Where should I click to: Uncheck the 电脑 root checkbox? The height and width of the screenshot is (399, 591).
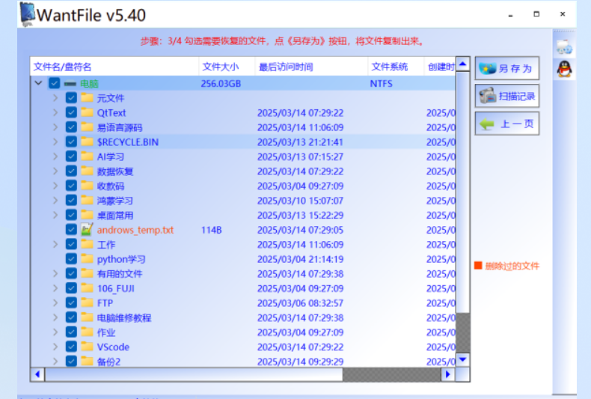(55, 83)
